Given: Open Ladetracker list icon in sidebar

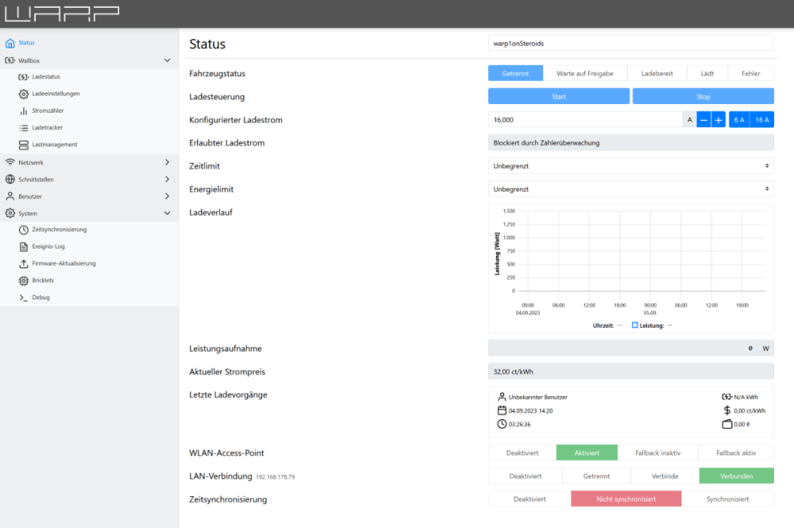Looking at the screenshot, I should (23, 127).
